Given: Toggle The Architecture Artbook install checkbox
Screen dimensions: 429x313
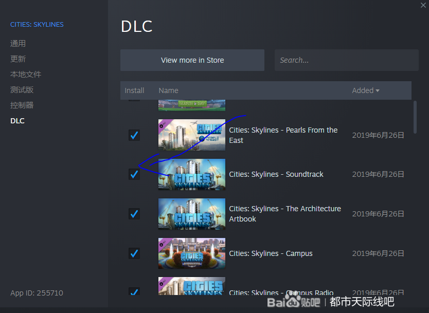Looking at the screenshot, I should click(x=134, y=214).
